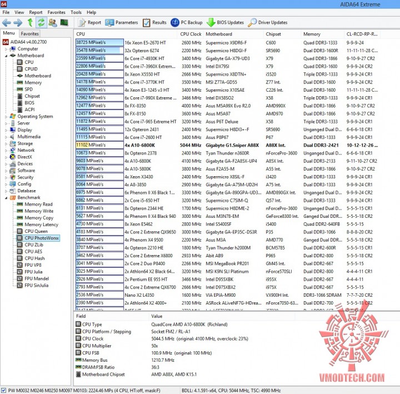Switch to the Menu tab
The width and height of the screenshot is (400, 394).
pyautogui.click(x=9, y=33)
